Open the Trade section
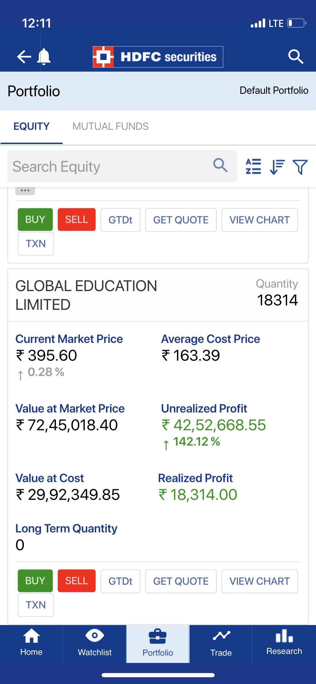316x684 pixels. [x=221, y=643]
